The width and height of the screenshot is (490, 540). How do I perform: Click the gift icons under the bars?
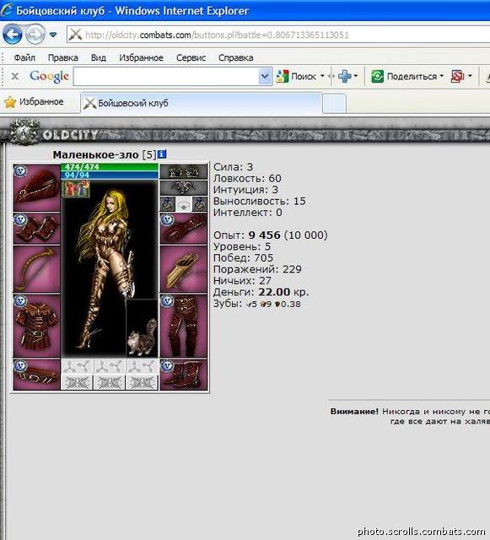click(x=76, y=189)
